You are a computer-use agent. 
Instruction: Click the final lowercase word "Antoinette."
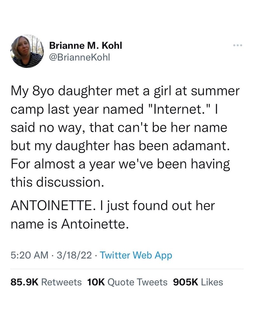pos(95,224)
